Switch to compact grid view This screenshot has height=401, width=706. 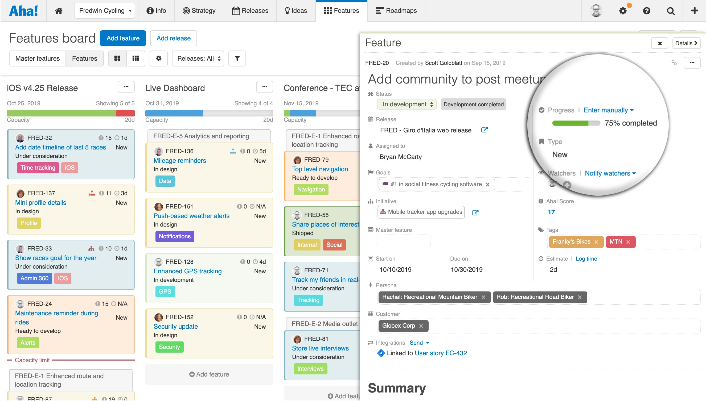click(x=136, y=59)
